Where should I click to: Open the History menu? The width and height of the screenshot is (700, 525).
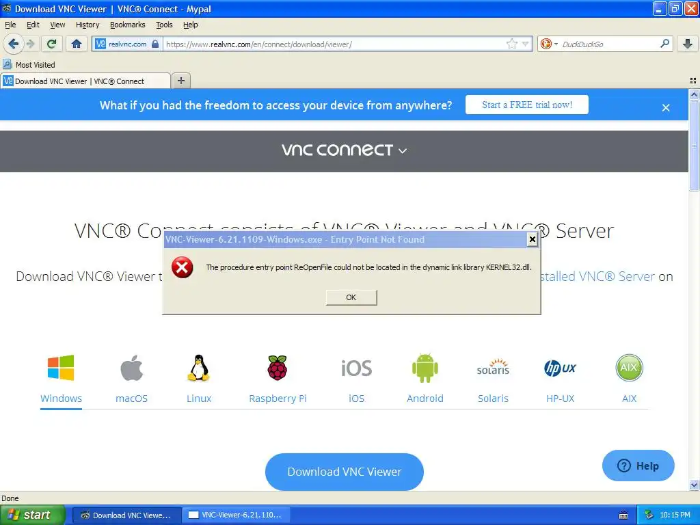point(87,25)
